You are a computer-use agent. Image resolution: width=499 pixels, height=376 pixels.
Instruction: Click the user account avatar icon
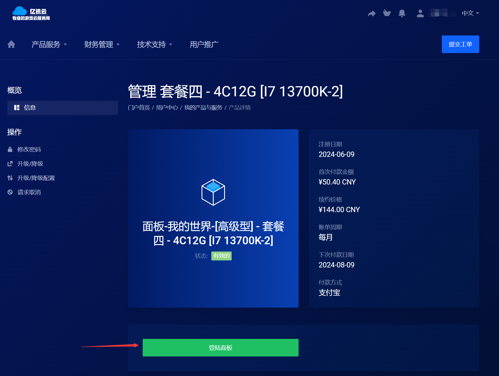420,13
